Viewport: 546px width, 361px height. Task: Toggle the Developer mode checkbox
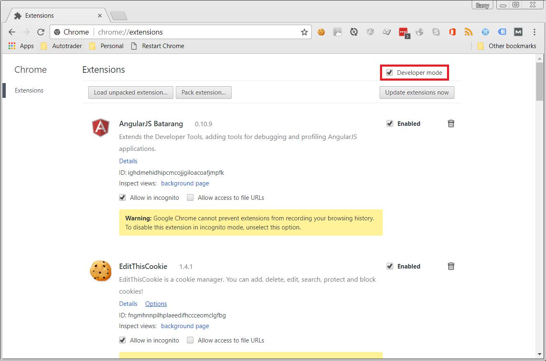point(389,72)
